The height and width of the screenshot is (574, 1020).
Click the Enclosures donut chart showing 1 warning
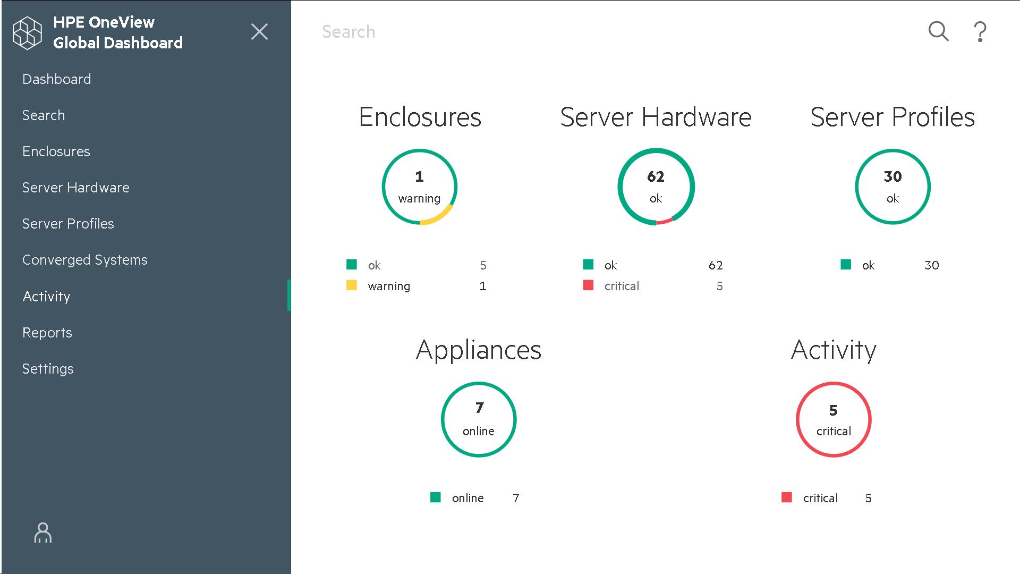420,187
